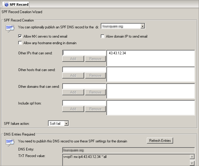The width and height of the screenshot is (199, 166).
Task: Focus the Other IPs that can send input
Action: pyautogui.click(x=84, y=53)
